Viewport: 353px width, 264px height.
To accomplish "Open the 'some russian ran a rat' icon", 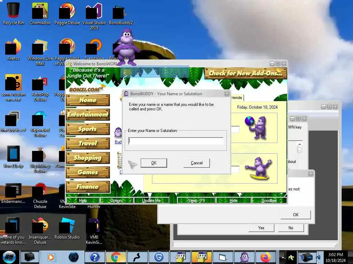I will (x=13, y=88).
